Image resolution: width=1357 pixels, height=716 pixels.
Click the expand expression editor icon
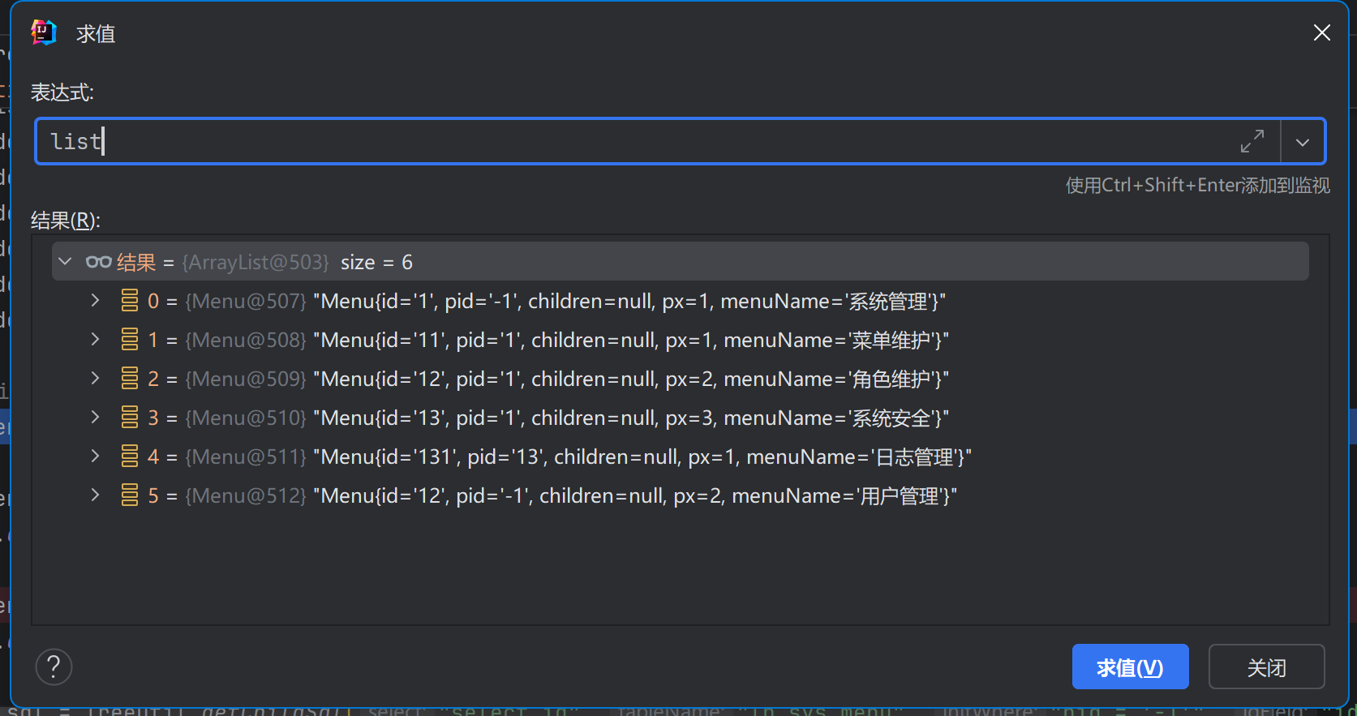[1252, 142]
